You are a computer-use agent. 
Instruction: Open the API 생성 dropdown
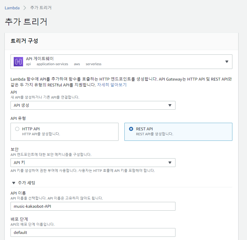coord(93,105)
